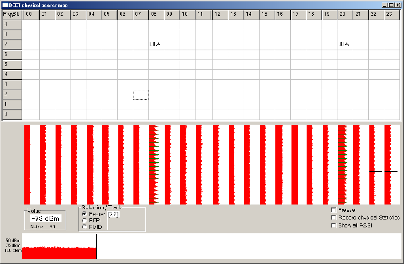Enable the Freeze checkbox
404x264 pixels.
pos(334,210)
